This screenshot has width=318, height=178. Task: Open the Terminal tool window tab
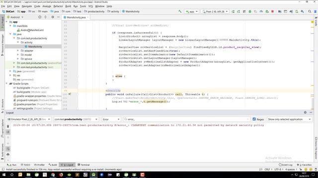83,165
